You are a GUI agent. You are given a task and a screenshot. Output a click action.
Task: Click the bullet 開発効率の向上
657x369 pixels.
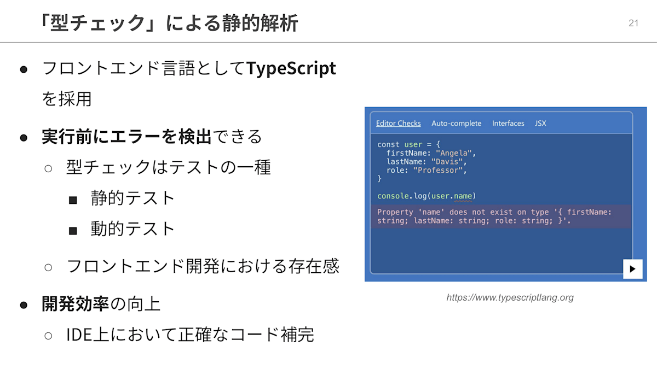pos(101,304)
